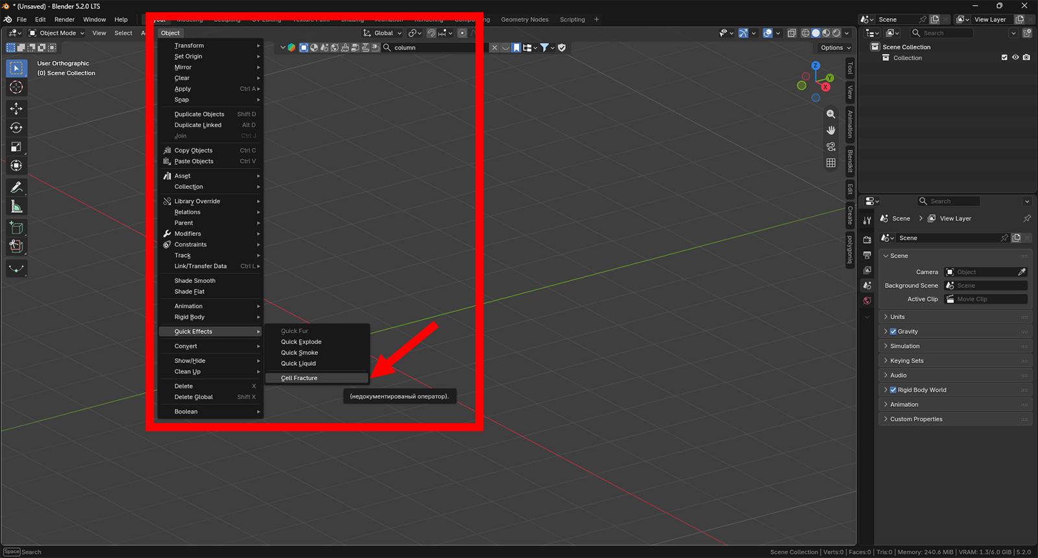Open the Output properties tab icon
The width and height of the screenshot is (1038, 558).
867,255
